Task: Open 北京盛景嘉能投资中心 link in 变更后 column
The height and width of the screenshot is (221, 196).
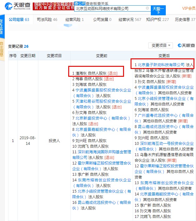Action: (164, 197)
